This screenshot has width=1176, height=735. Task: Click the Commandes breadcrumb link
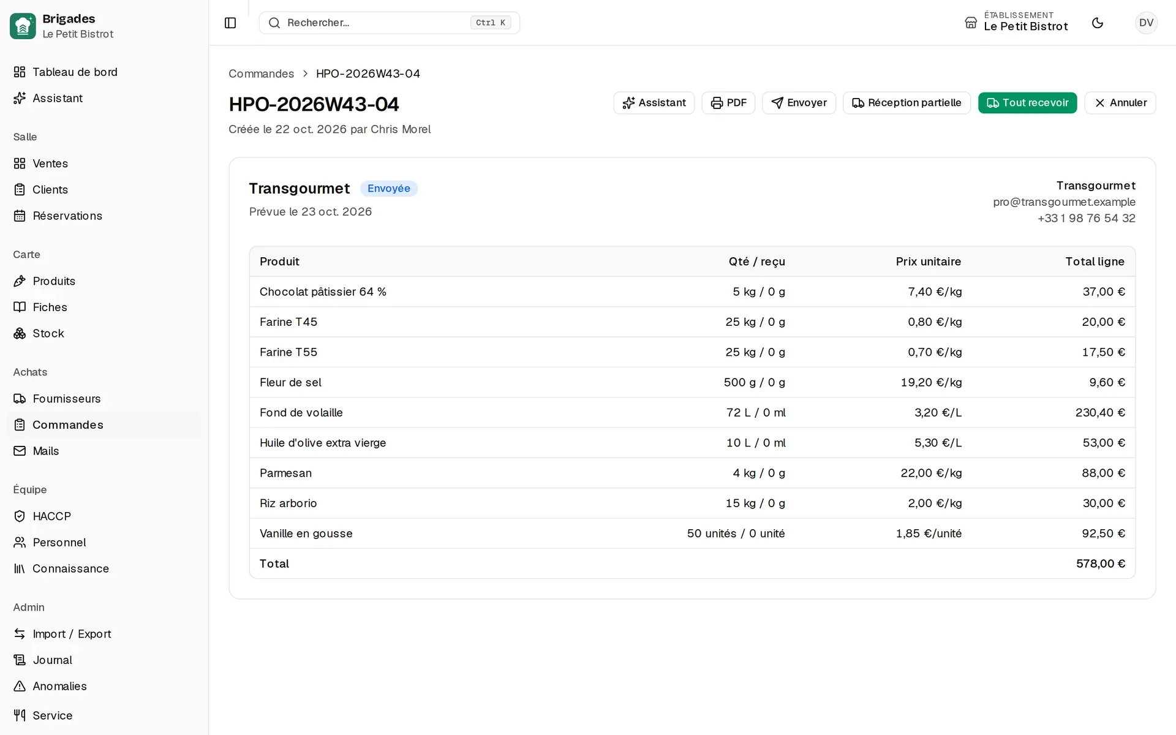[261, 73]
